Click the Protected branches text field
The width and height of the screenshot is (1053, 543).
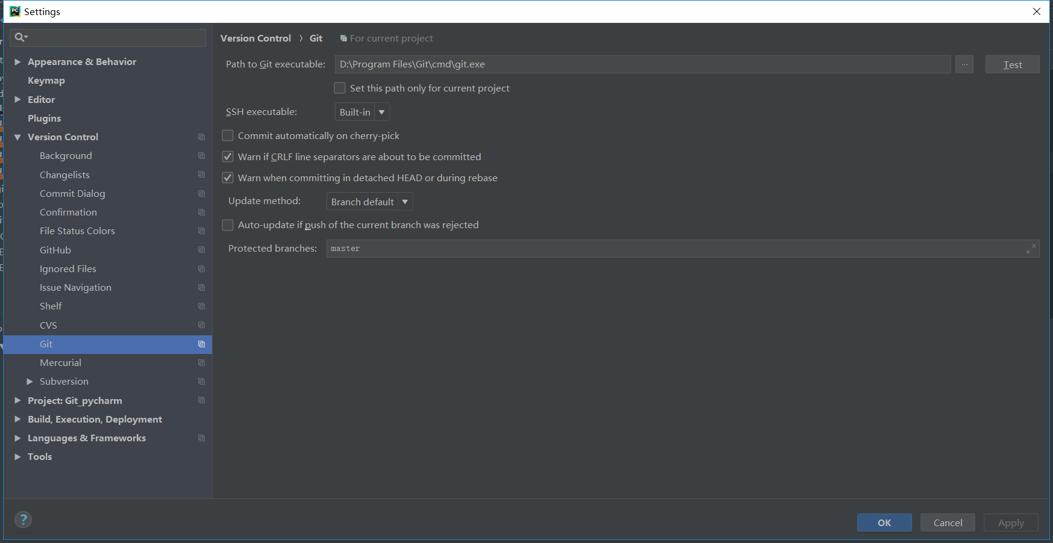pos(683,249)
